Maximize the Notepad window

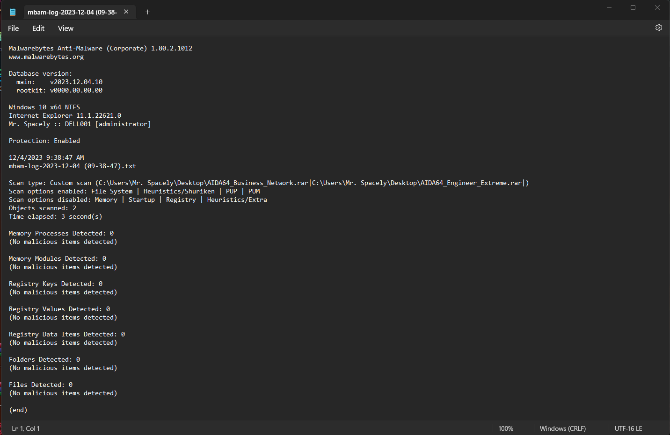coord(633,7)
